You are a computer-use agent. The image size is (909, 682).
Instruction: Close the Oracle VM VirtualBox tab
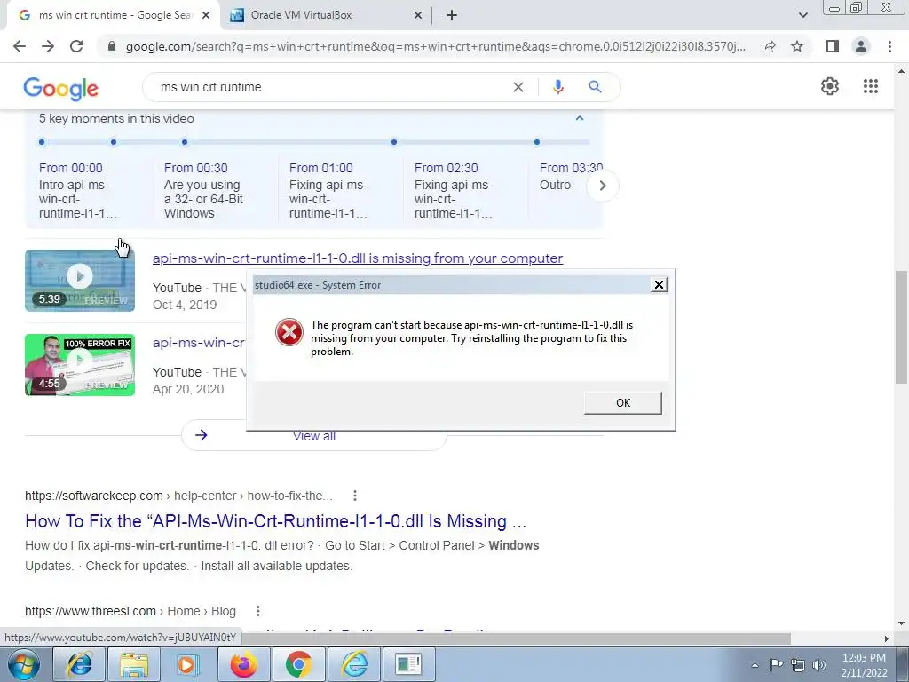pos(418,16)
